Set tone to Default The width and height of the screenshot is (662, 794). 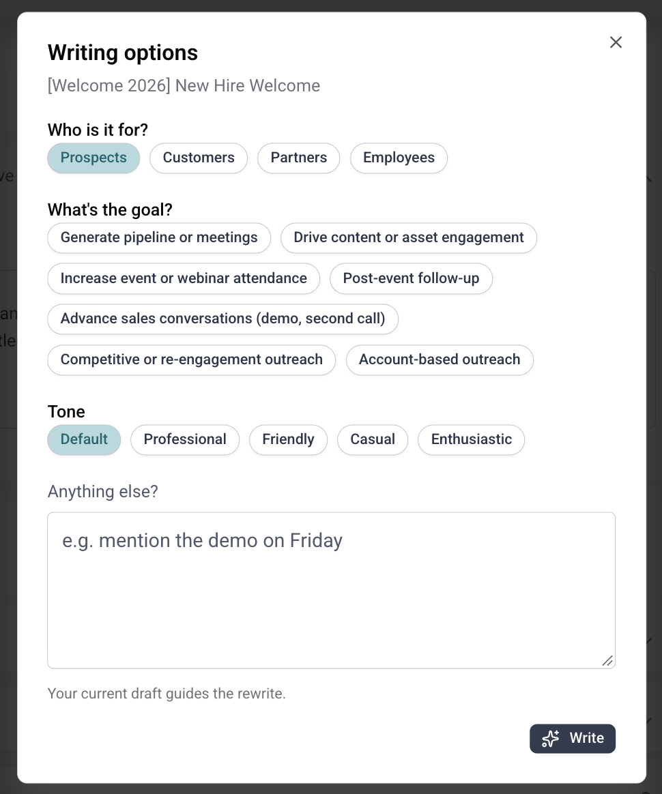click(x=84, y=439)
